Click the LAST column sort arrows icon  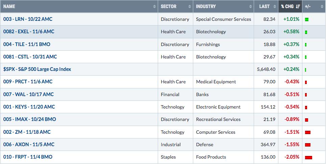274,7
